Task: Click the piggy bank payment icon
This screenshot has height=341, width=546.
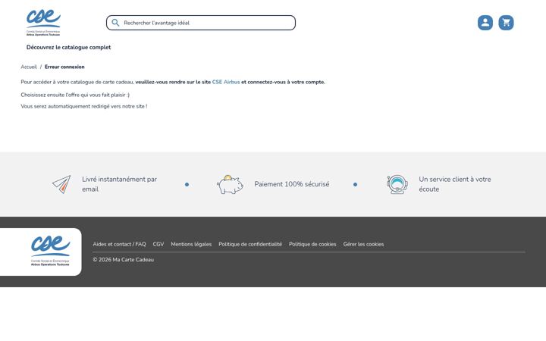Action: 231,184
